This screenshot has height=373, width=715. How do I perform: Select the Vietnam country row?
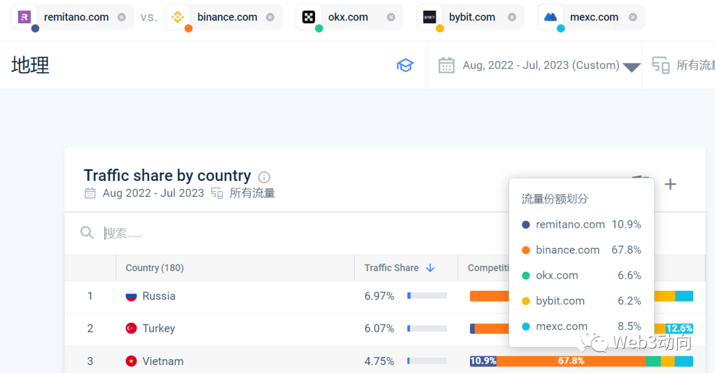click(x=385, y=360)
